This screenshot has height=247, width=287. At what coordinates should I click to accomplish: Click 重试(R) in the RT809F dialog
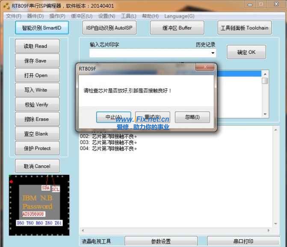click(153, 117)
